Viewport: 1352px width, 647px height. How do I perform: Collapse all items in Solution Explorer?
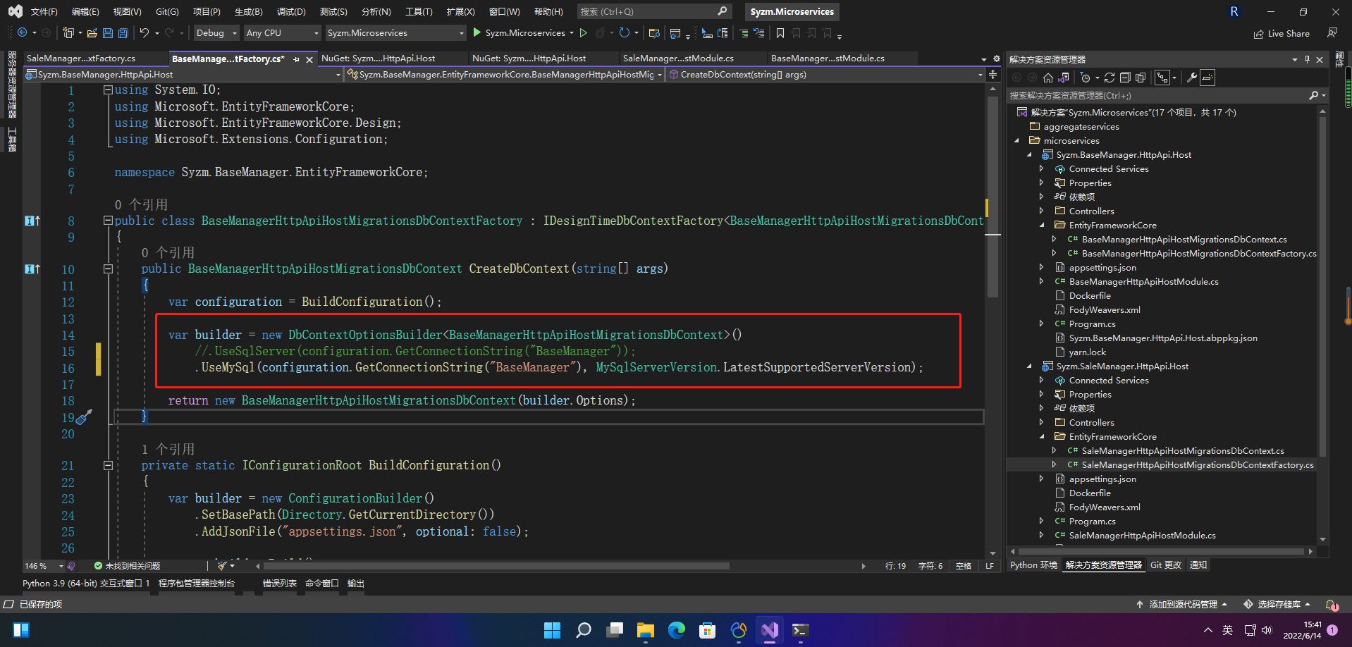click(x=1125, y=78)
